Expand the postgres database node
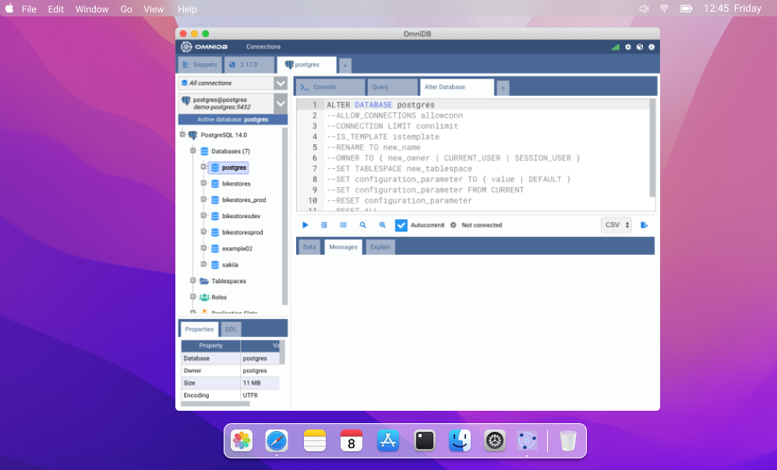This screenshot has width=777, height=470. tap(203, 167)
